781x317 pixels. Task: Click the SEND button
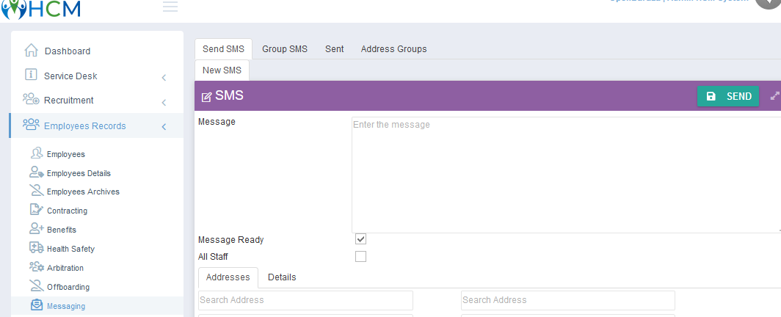728,96
